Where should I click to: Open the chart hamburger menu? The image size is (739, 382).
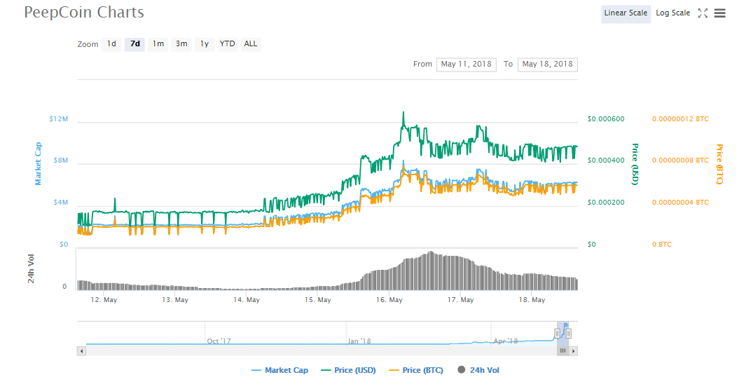tap(719, 13)
